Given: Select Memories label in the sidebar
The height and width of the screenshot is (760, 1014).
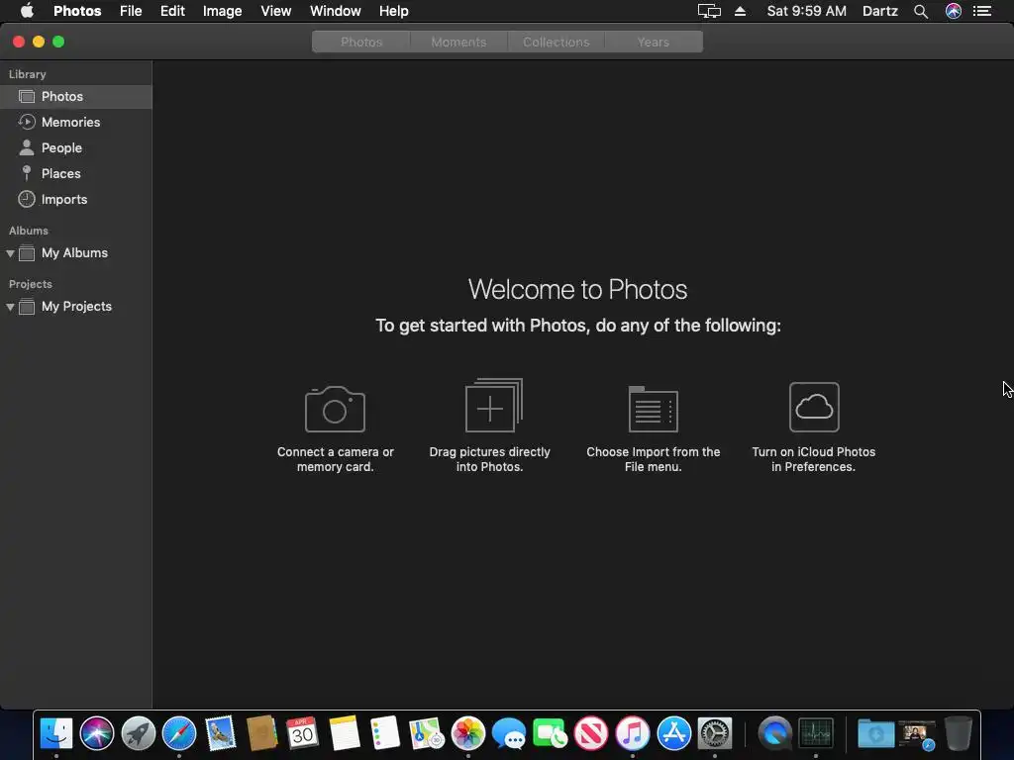Looking at the screenshot, I should click(x=71, y=122).
